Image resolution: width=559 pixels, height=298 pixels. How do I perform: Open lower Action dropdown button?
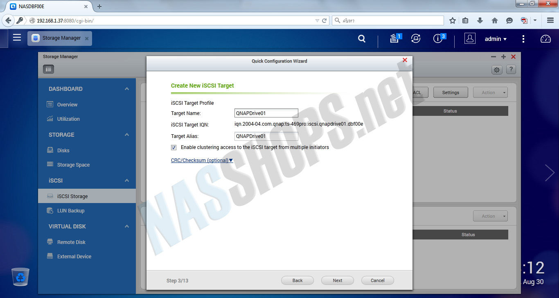coord(490,216)
